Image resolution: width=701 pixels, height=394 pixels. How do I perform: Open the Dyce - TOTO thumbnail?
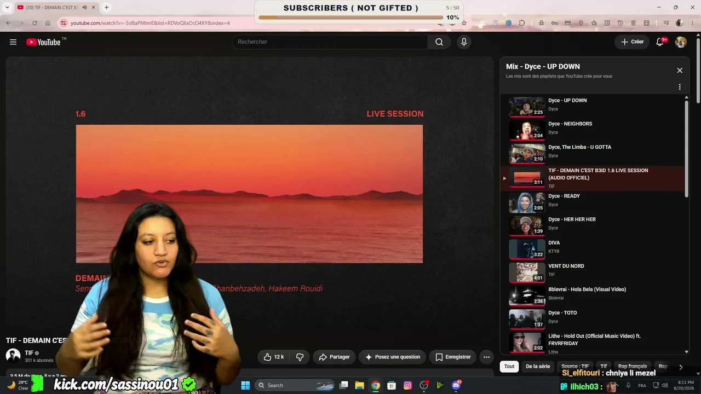click(527, 319)
